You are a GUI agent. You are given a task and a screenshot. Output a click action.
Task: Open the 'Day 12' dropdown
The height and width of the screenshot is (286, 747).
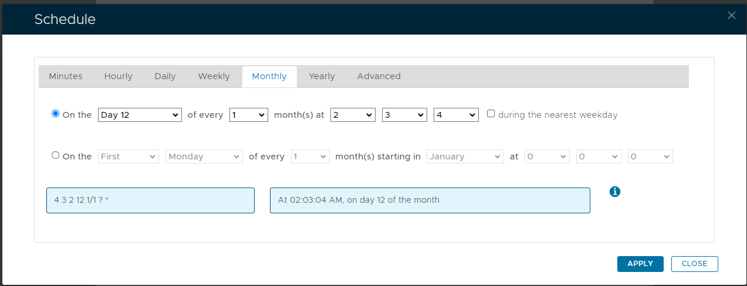click(x=140, y=115)
